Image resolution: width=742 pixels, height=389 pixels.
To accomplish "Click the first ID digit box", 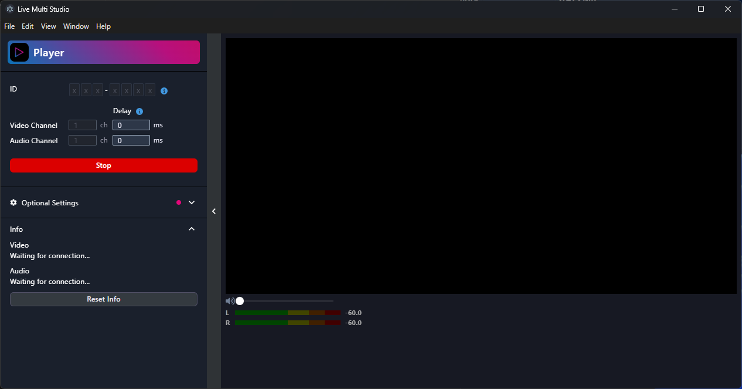I will pyautogui.click(x=74, y=90).
